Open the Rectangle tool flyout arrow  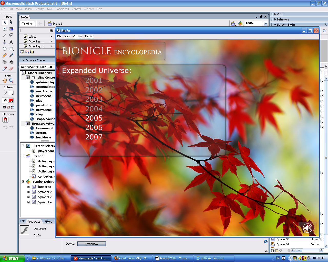(x=13, y=50)
